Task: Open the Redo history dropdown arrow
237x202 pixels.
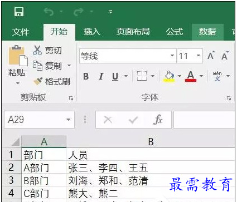Action: click(91, 12)
